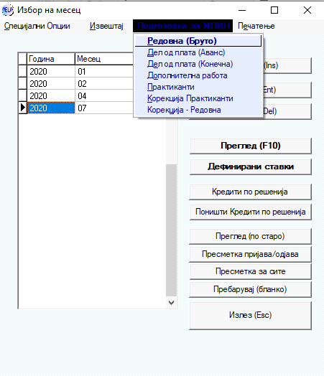
Task: Click the scrollbar down arrow in month list
Action: pos(171,303)
